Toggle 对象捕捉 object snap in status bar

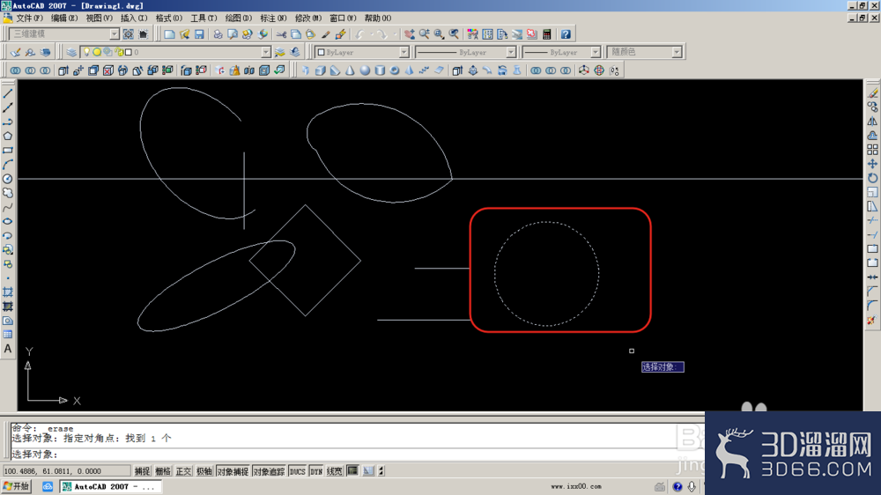click(x=233, y=471)
